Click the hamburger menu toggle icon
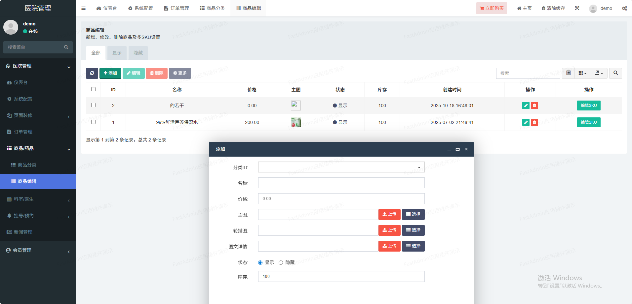The height and width of the screenshot is (304, 632). pyautogui.click(x=84, y=8)
